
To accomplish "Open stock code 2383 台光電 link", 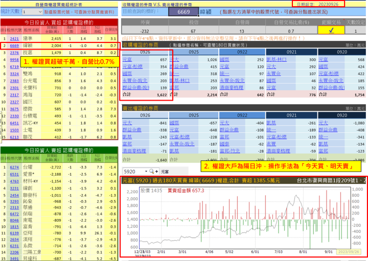I will (x=14, y=81).
